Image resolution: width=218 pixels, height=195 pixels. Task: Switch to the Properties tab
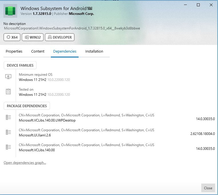(x=14, y=51)
